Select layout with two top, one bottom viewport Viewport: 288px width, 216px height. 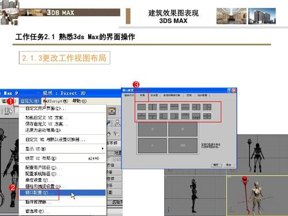(142, 116)
